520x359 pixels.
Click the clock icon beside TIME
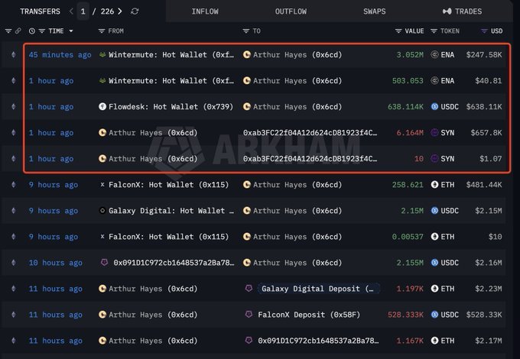(x=32, y=31)
